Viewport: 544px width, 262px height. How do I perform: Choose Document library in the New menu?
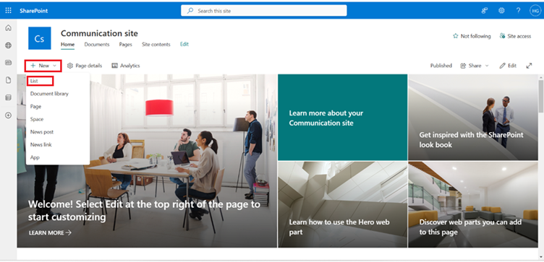[x=49, y=93]
